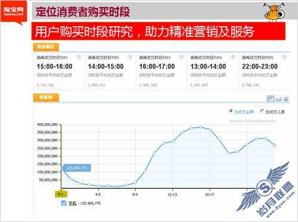Click the value 2,841,667
This screenshot has width=298, height=222.
coord(199,85)
